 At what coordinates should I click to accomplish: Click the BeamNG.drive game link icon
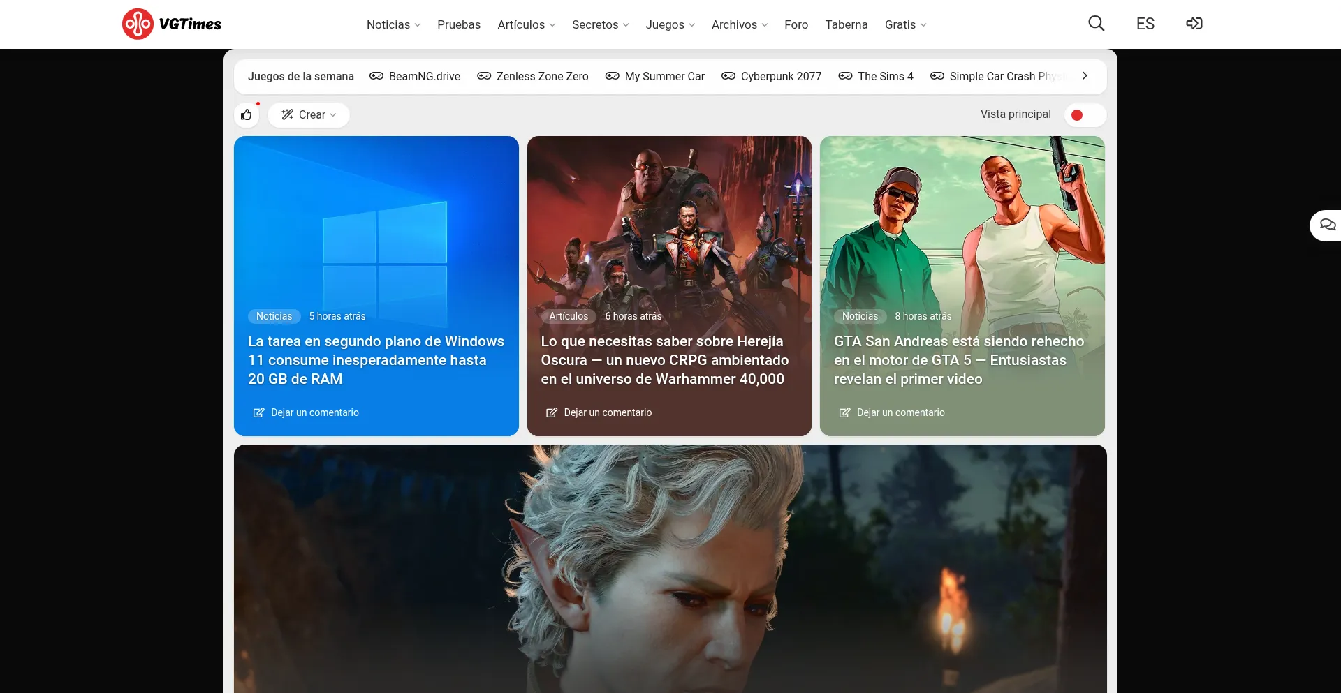[376, 77]
